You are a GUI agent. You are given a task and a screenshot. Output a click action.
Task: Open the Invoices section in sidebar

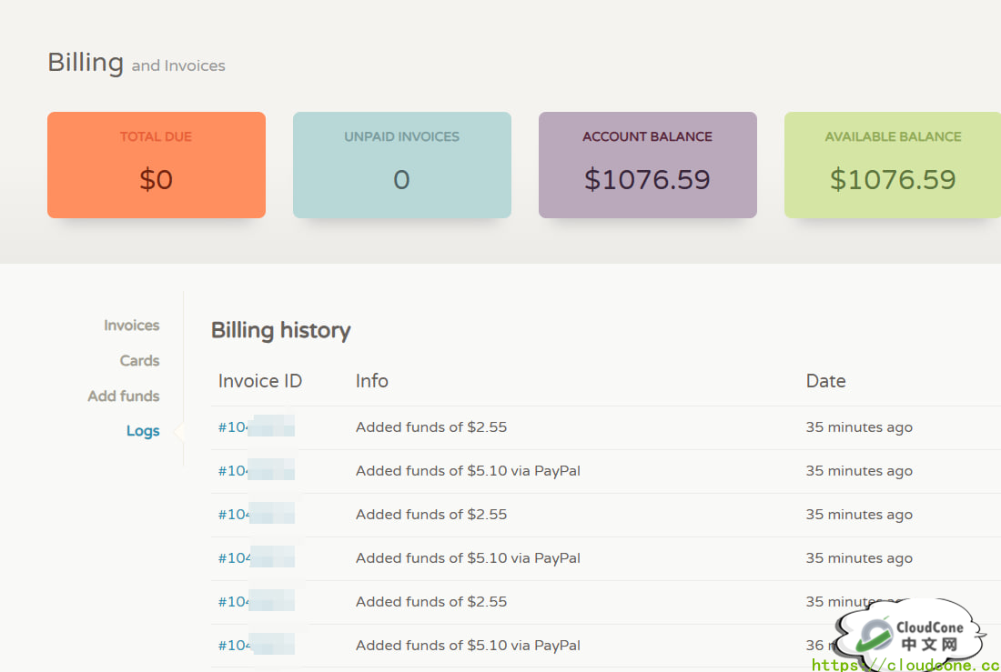[x=131, y=326]
